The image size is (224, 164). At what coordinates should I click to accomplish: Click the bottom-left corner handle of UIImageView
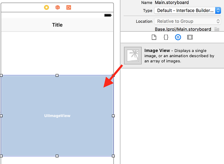tap(1, 156)
